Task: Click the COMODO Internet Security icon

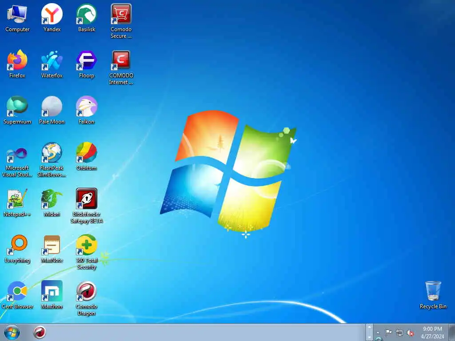Action: click(x=121, y=67)
